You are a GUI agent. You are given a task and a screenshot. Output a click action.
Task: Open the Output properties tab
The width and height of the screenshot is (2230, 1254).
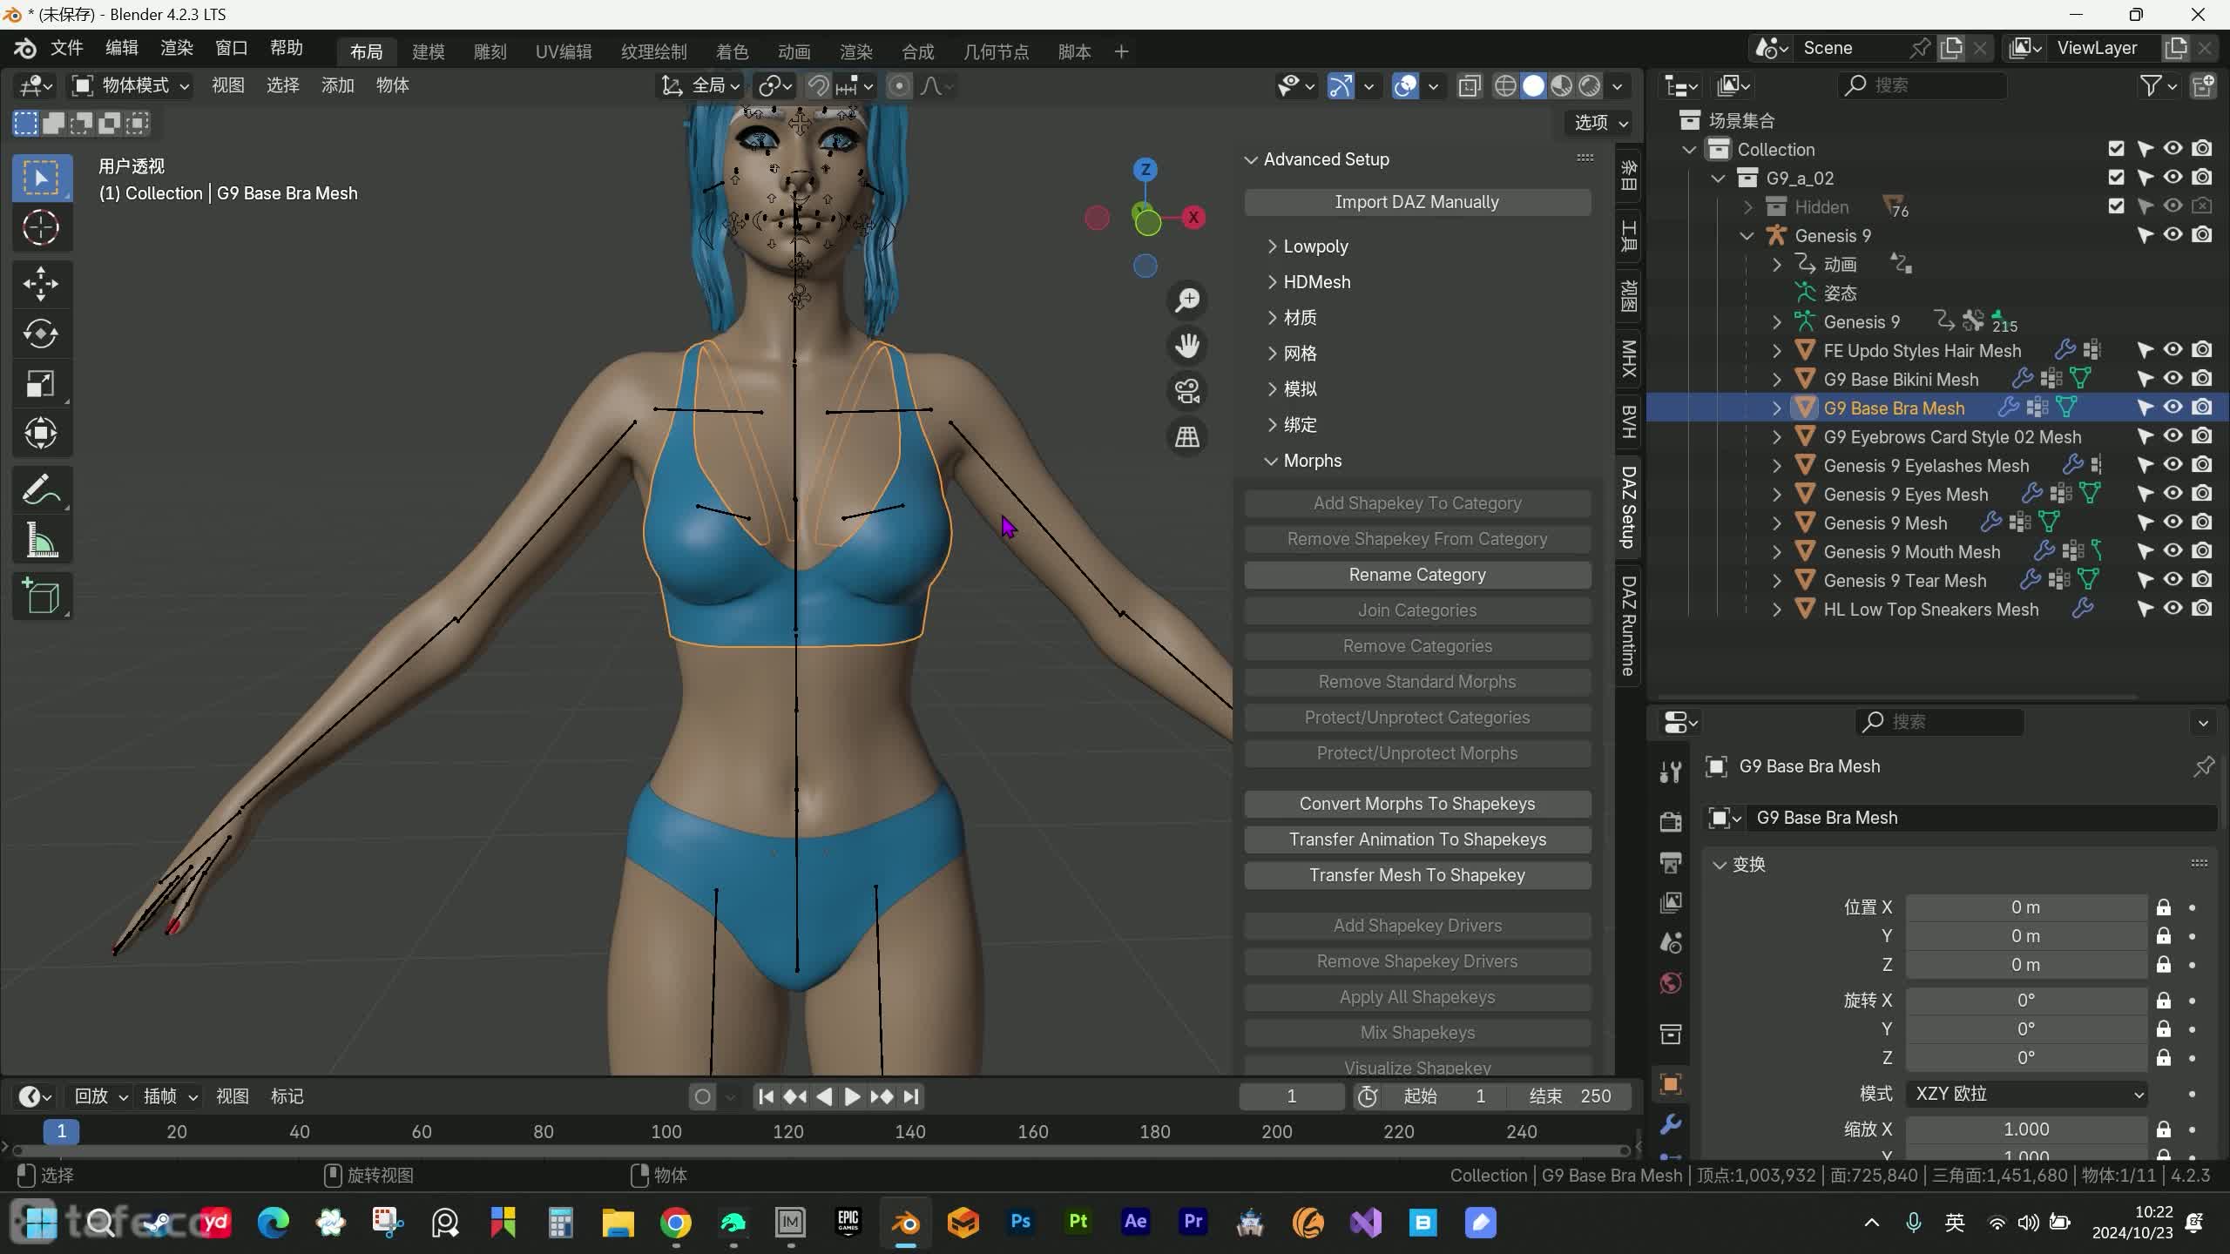click(x=1670, y=861)
